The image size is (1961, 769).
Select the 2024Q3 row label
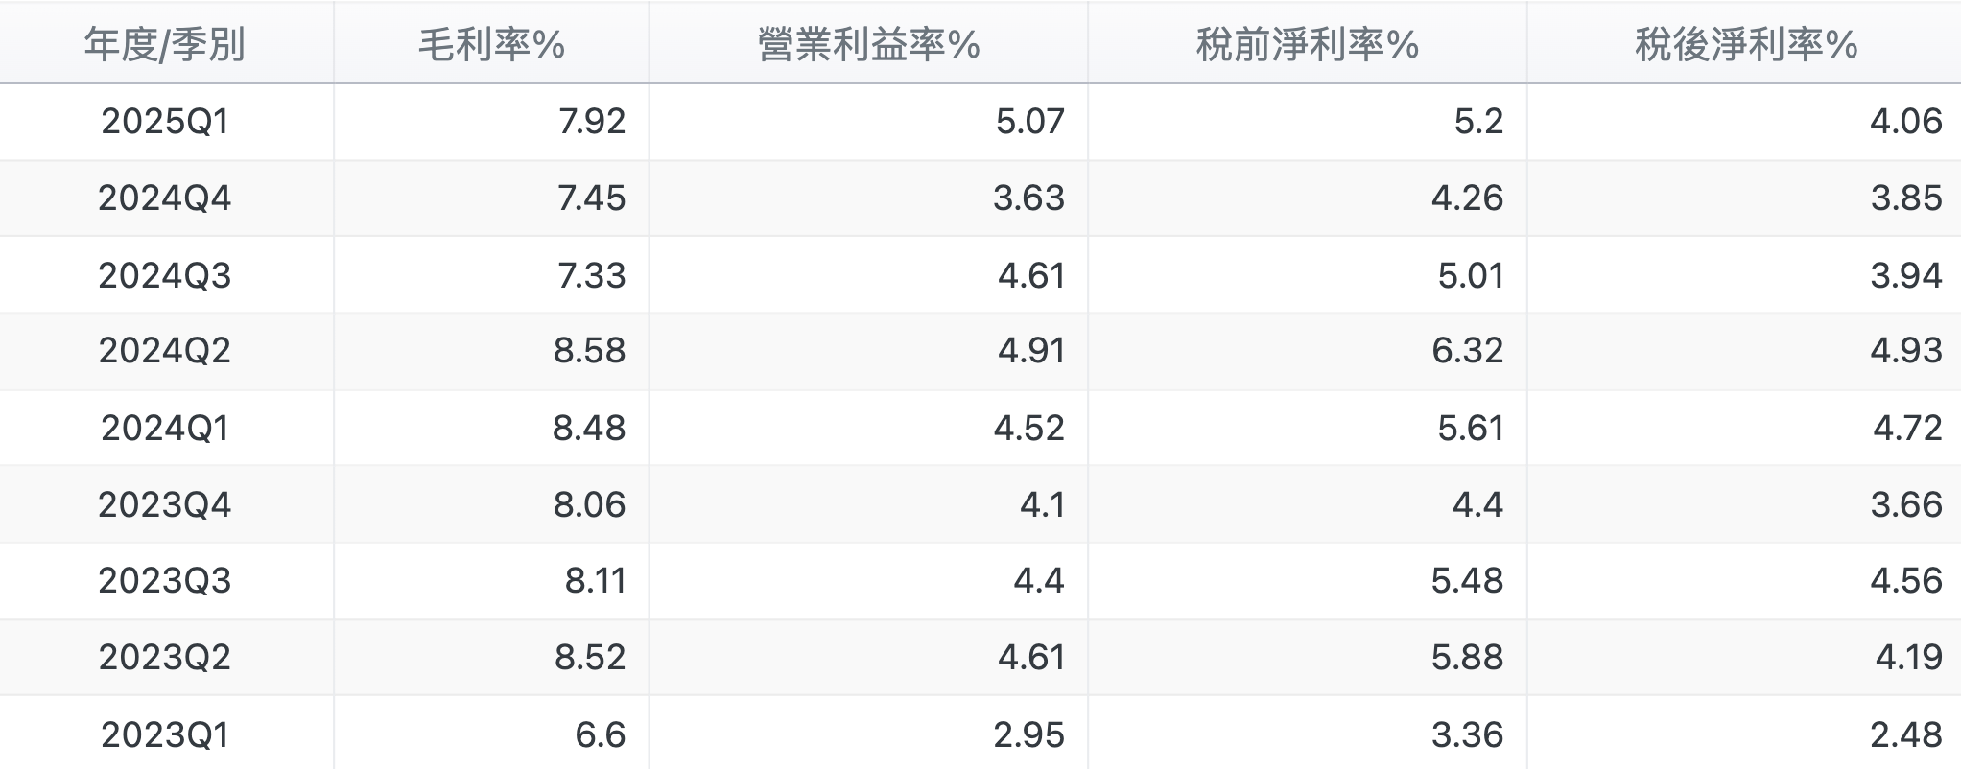coord(165,275)
